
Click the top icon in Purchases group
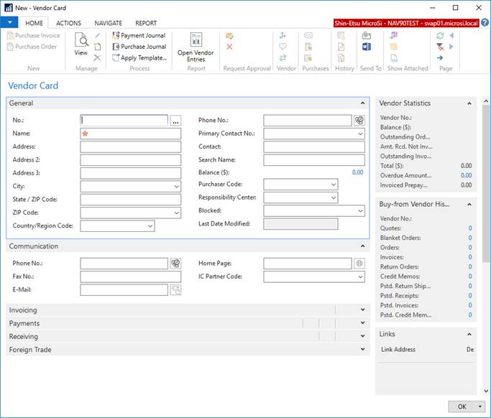(308, 35)
